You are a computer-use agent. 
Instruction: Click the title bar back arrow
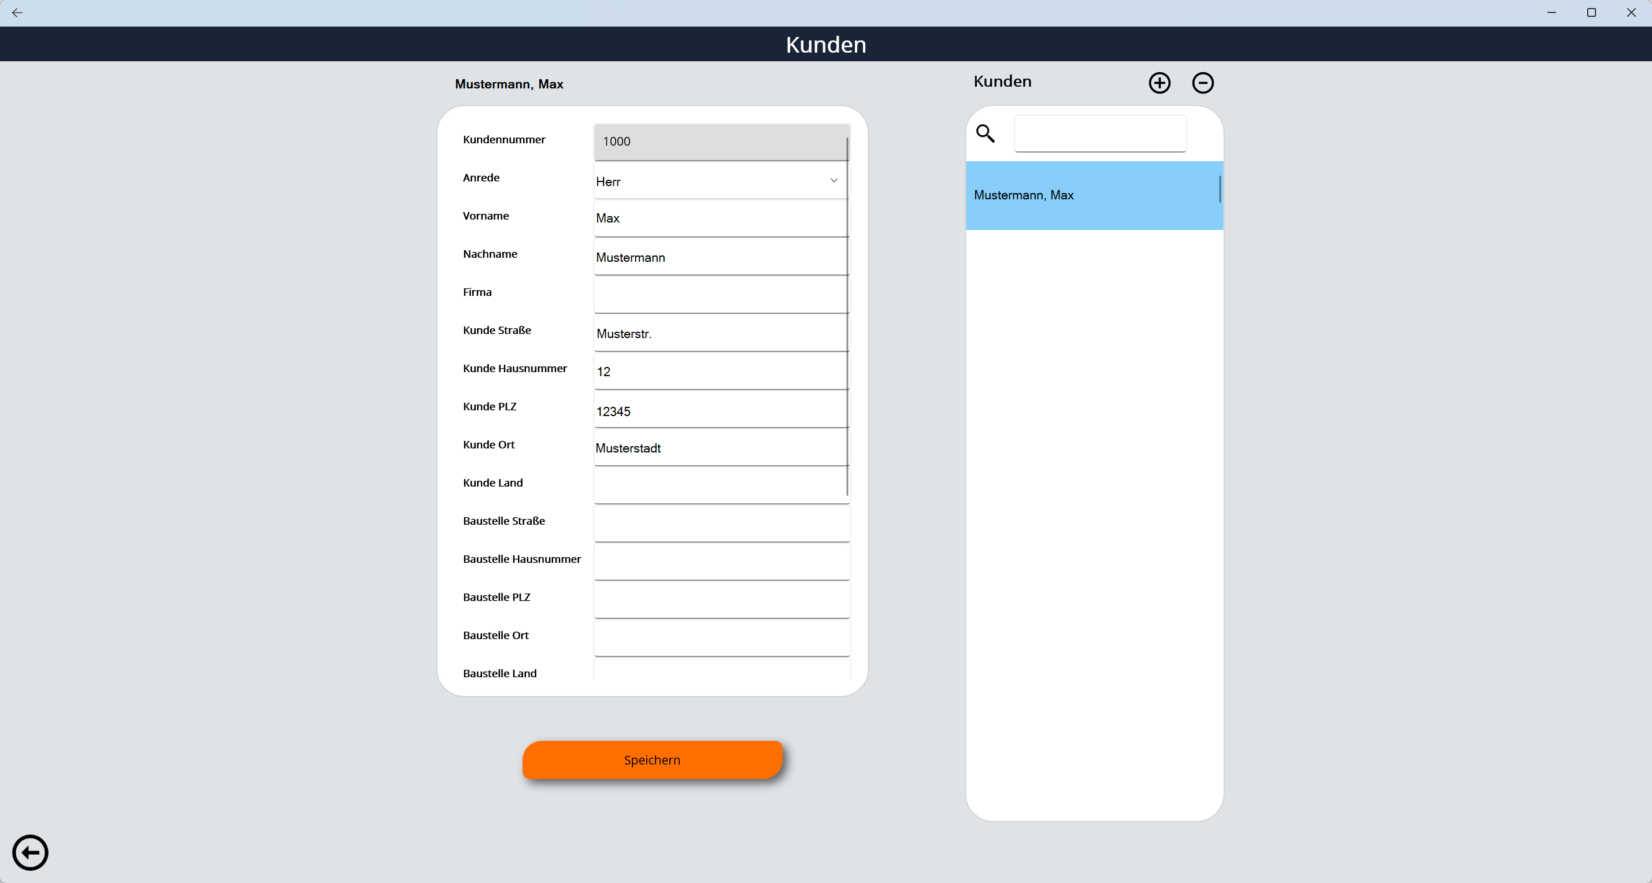[17, 13]
